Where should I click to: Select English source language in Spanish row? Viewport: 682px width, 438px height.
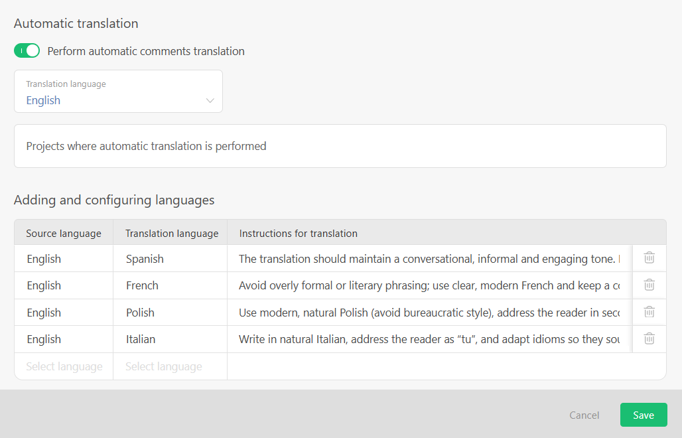coord(63,258)
